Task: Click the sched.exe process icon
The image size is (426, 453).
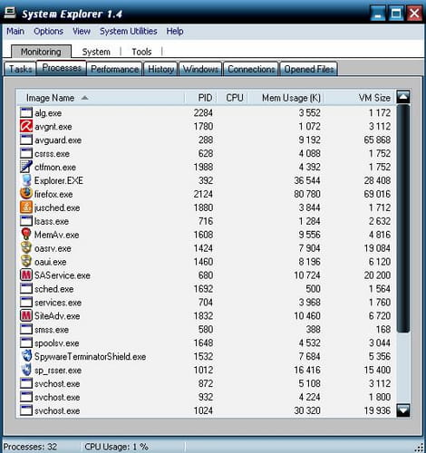Action: point(26,288)
